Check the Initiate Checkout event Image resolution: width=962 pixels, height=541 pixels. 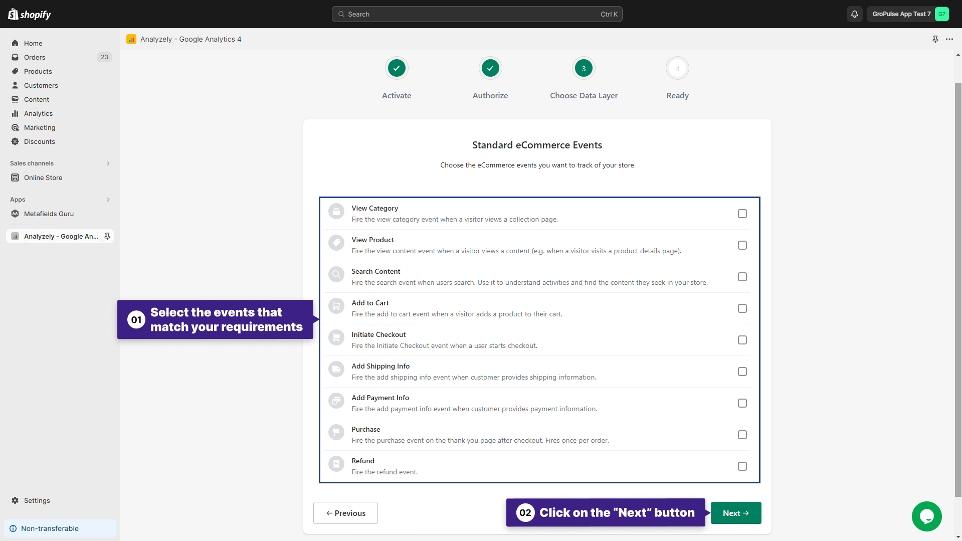pyautogui.click(x=742, y=340)
